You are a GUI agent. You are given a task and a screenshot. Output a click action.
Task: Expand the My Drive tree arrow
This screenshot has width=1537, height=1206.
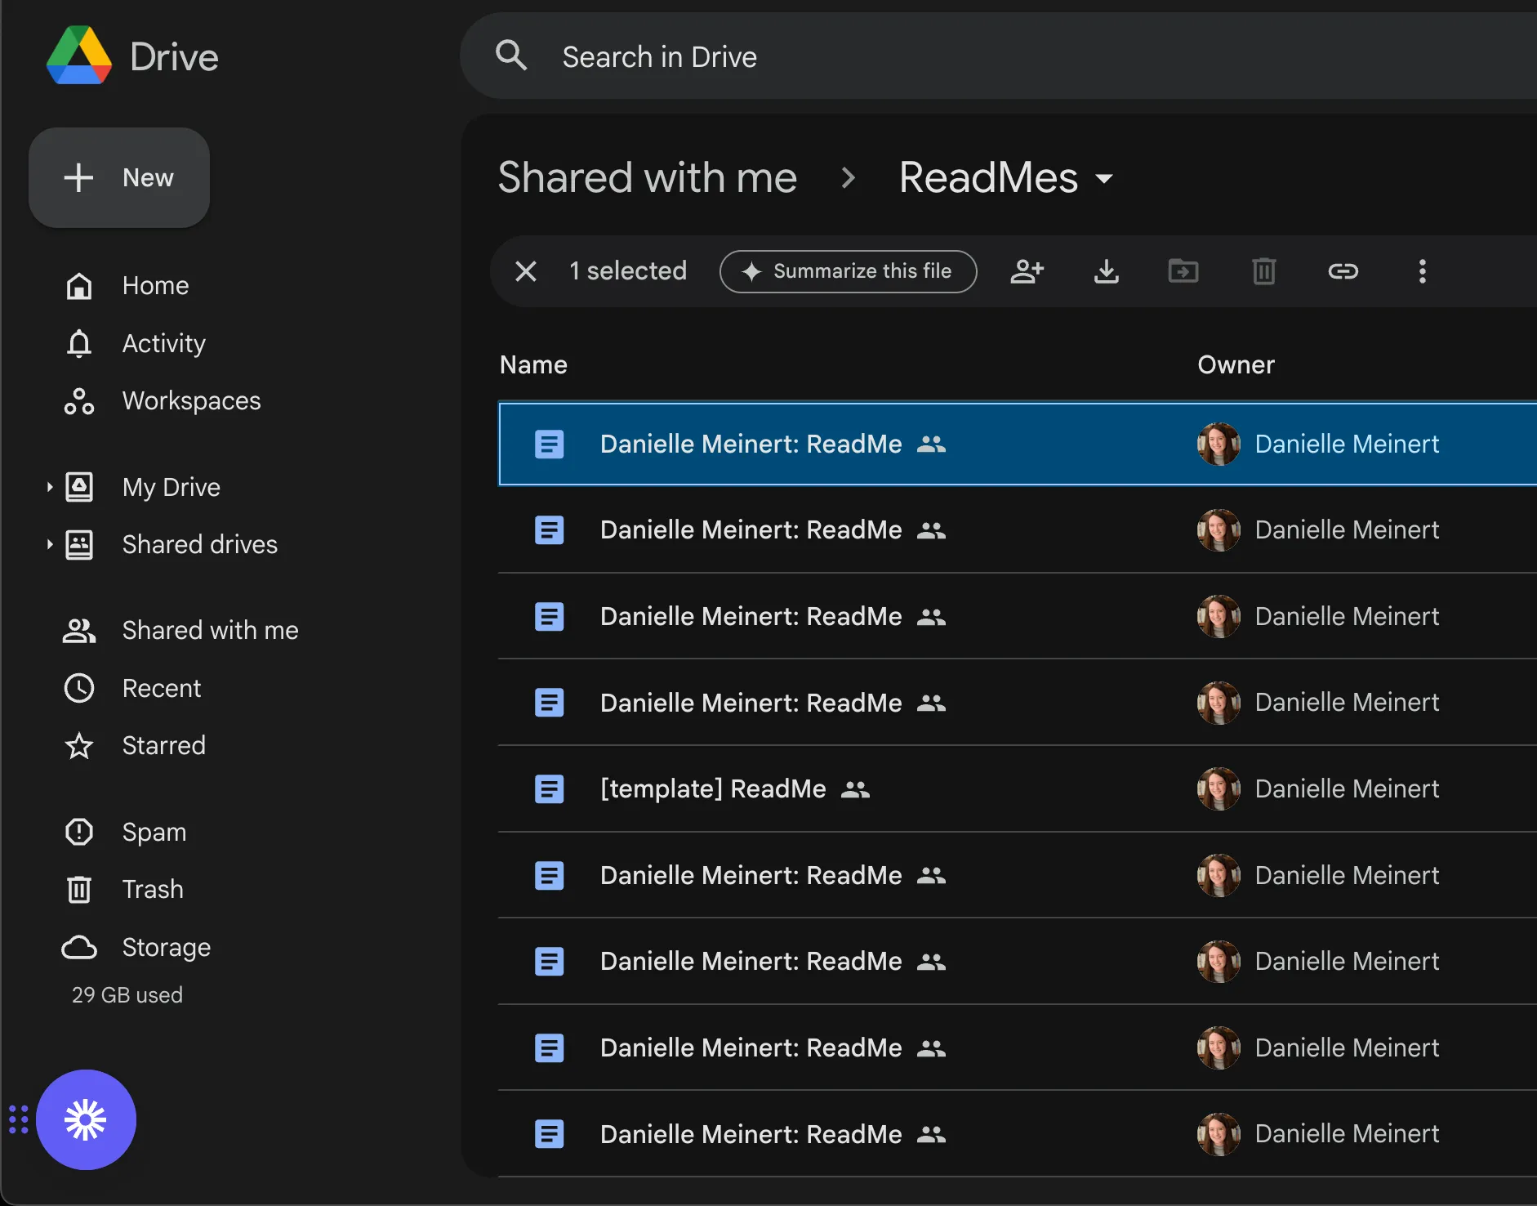[x=50, y=487]
